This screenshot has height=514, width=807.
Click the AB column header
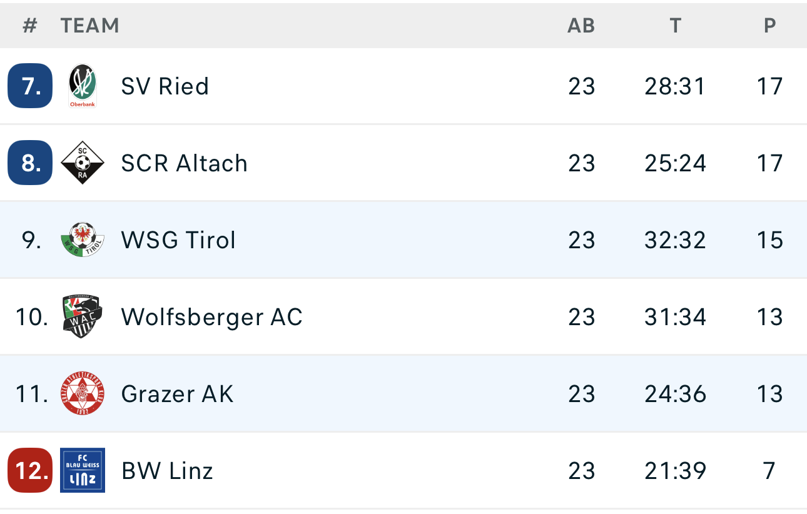pos(581,26)
